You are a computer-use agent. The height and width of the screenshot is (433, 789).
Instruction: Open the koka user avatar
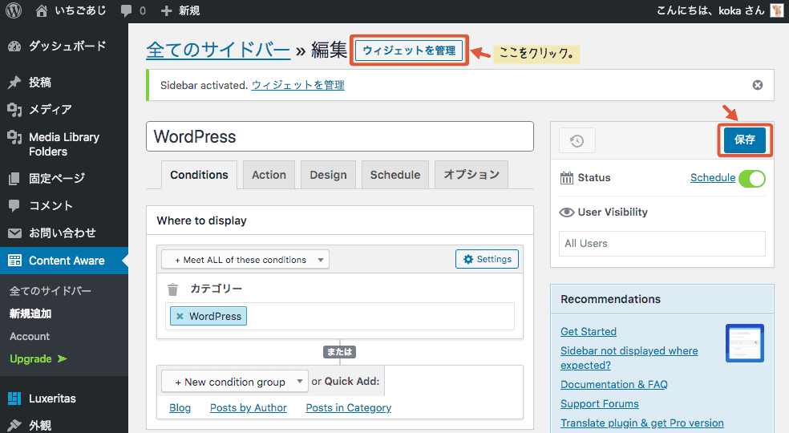[x=777, y=10]
